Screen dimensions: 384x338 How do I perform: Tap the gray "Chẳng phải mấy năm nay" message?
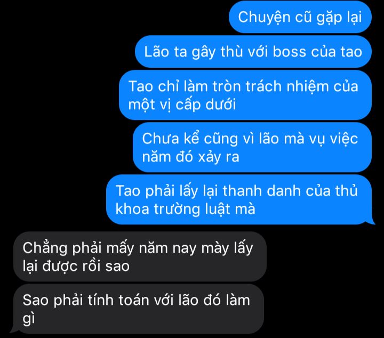[140, 256]
